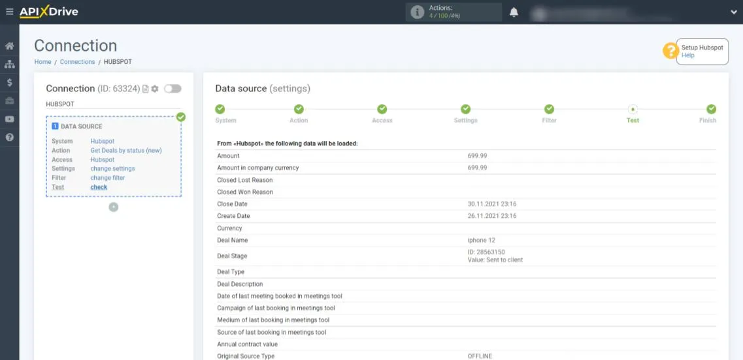Viewport: 743px width, 360px height.
Task: Click the "change settings" link
Action: [112, 169]
